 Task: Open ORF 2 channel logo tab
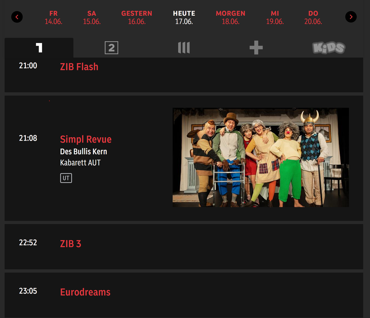112,48
